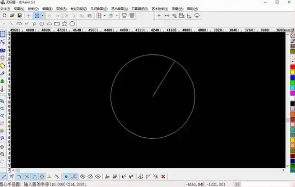
Task: Open the 文件(F) menu
Action: click(x=5, y=9)
